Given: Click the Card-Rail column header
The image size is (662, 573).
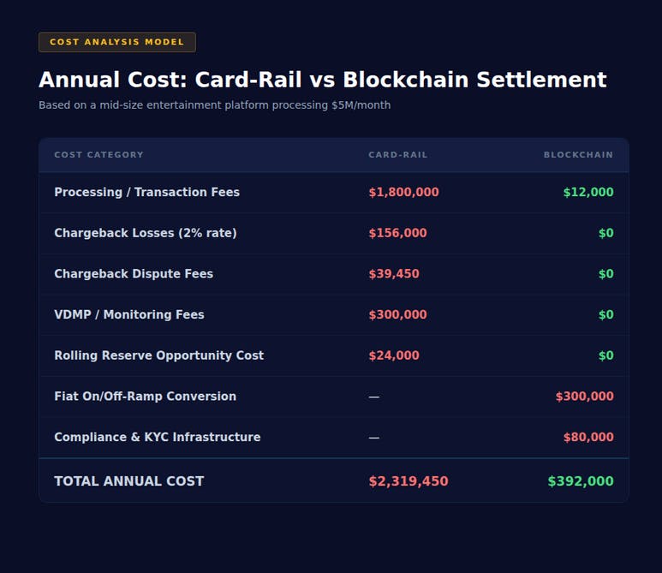Looking at the screenshot, I should [x=397, y=155].
